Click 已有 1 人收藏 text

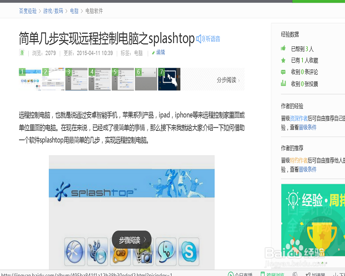[x=305, y=60]
